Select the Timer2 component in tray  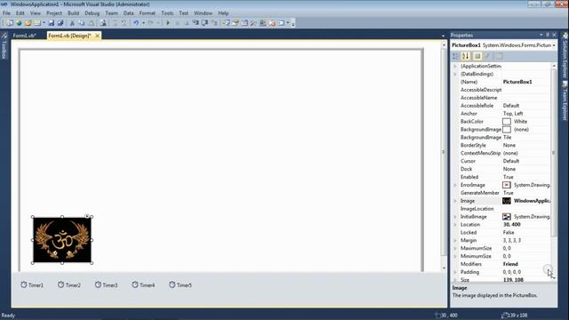click(69, 285)
